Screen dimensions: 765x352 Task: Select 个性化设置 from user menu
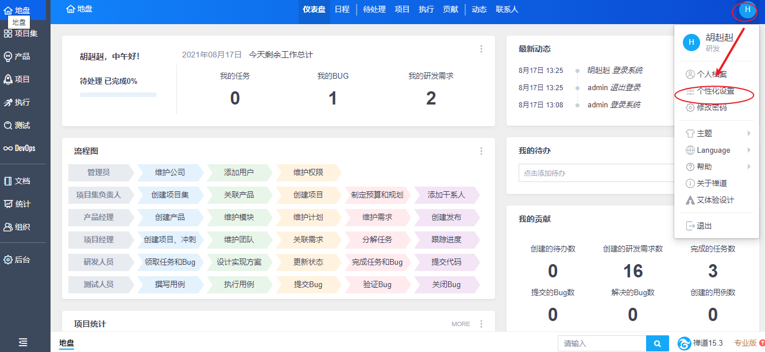tap(715, 91)
